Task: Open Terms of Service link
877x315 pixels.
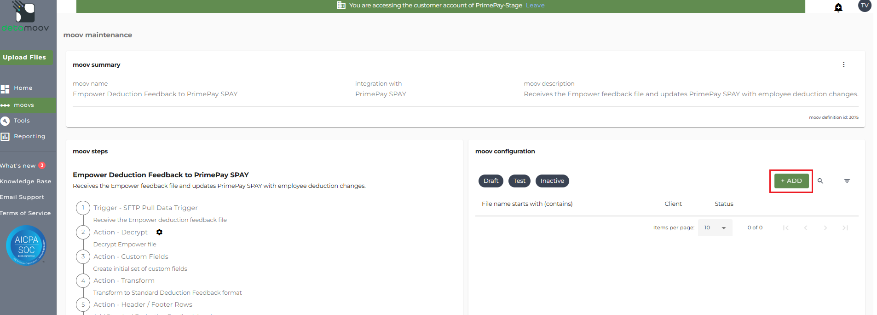Action: pos(25,213)
